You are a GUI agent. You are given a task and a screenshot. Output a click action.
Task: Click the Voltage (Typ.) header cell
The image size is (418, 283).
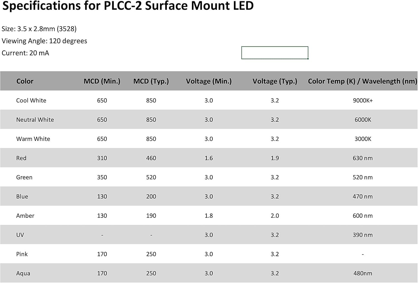coord(275,81)
